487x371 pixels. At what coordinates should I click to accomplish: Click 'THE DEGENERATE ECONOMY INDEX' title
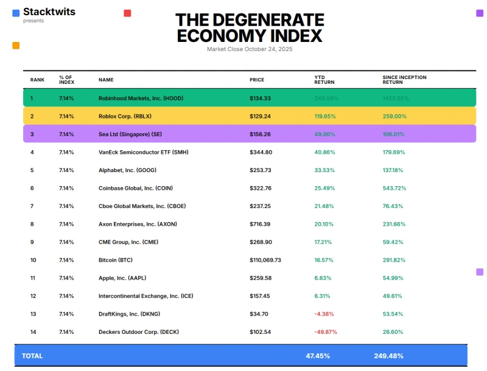pos(250,27)
